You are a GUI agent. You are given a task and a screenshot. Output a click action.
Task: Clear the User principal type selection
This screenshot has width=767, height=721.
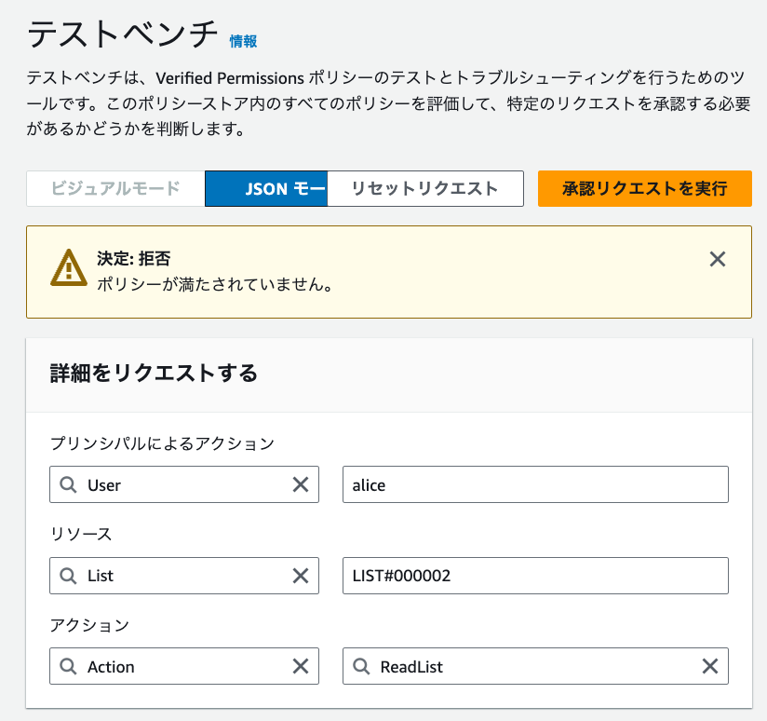tap(301, 484)
